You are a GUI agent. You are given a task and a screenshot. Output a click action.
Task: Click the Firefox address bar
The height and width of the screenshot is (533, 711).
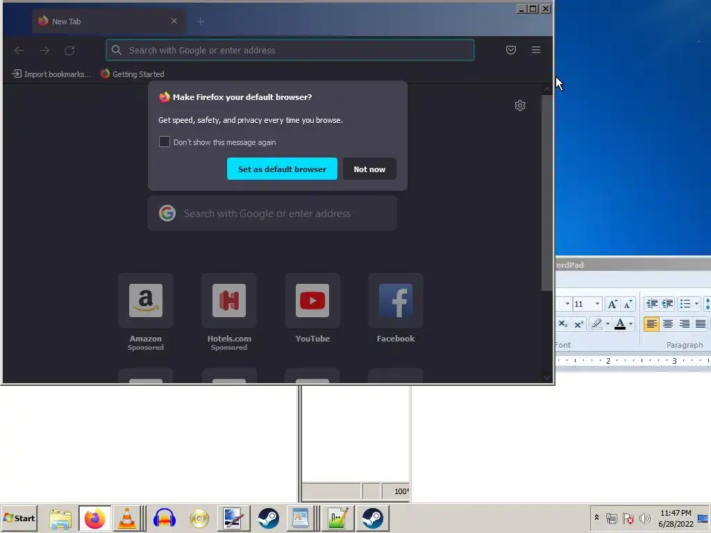coord(290,50)
